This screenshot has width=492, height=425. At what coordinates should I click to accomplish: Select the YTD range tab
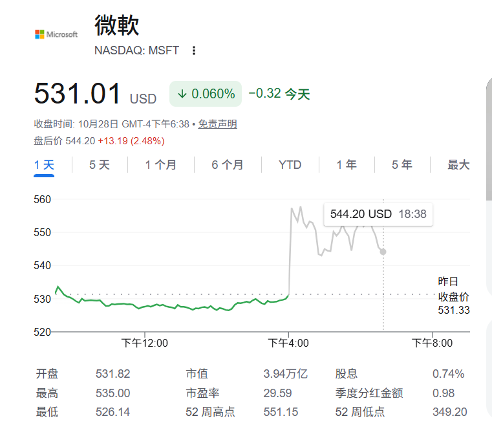pyautogui.click(x=290, y=165)
